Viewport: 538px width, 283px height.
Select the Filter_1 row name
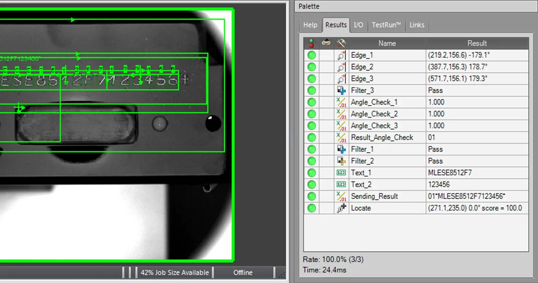362,149
